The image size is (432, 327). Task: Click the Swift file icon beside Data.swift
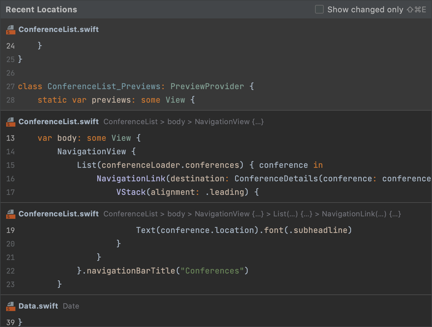click(x=10, y=306)
